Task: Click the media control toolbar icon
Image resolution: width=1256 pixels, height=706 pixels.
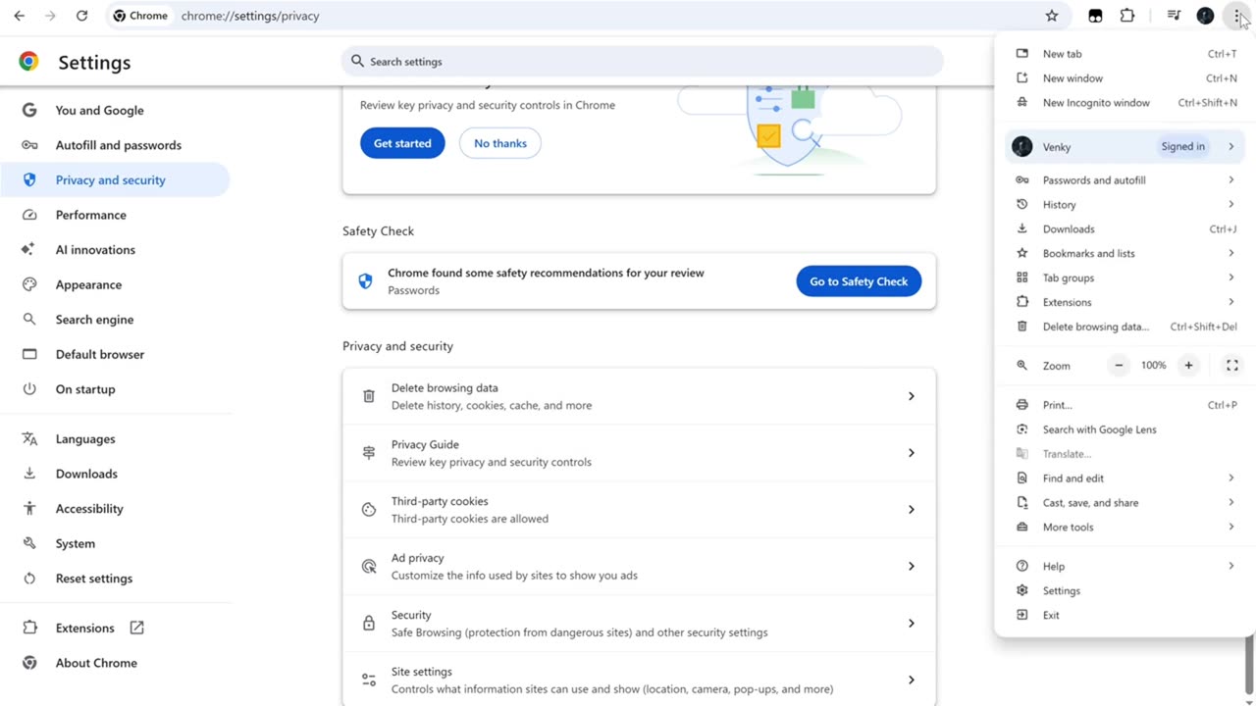Action: click(1174, 16)
